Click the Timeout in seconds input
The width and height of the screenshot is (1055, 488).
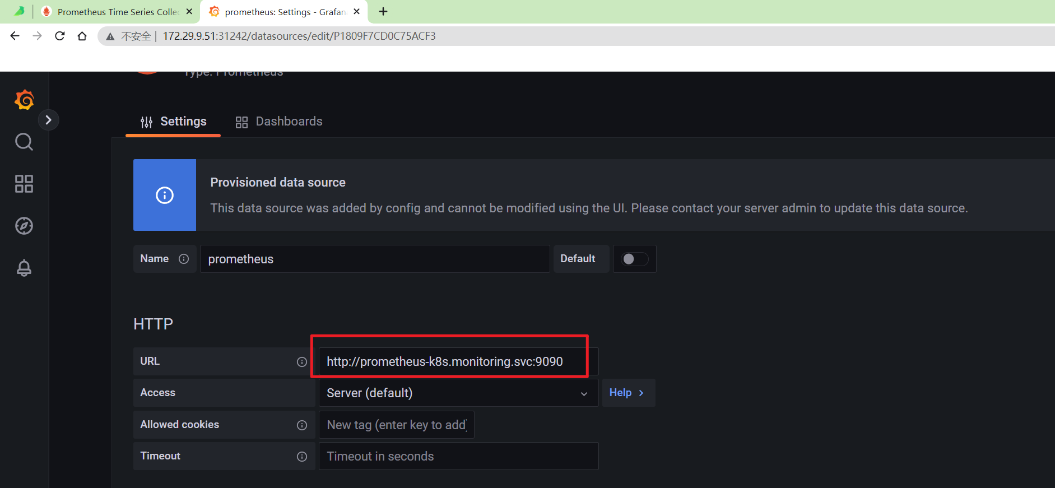tap(458, 456)
